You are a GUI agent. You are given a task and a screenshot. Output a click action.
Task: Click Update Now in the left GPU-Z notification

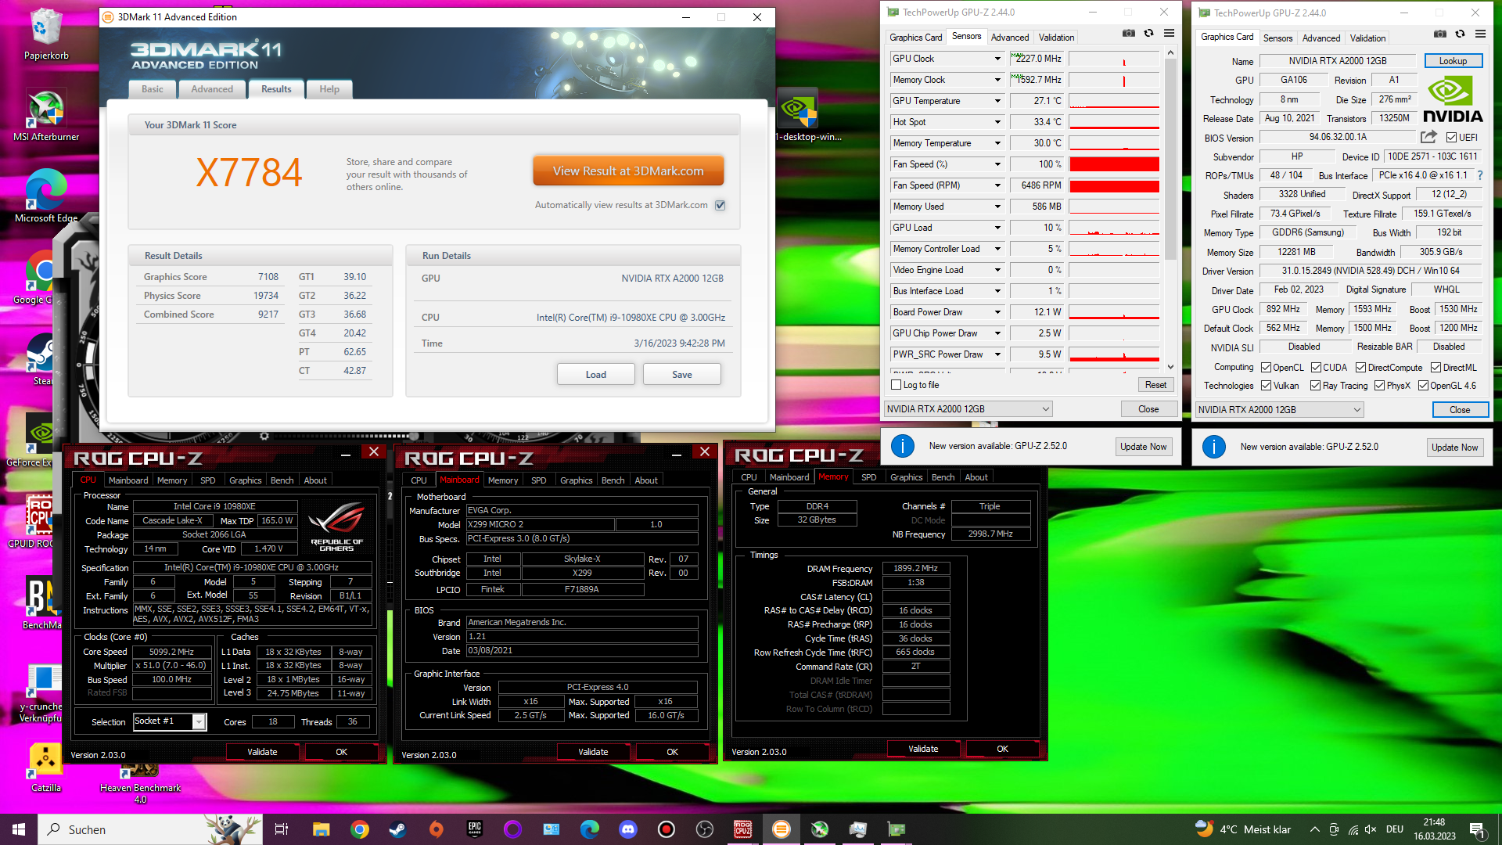(1143, 447)
